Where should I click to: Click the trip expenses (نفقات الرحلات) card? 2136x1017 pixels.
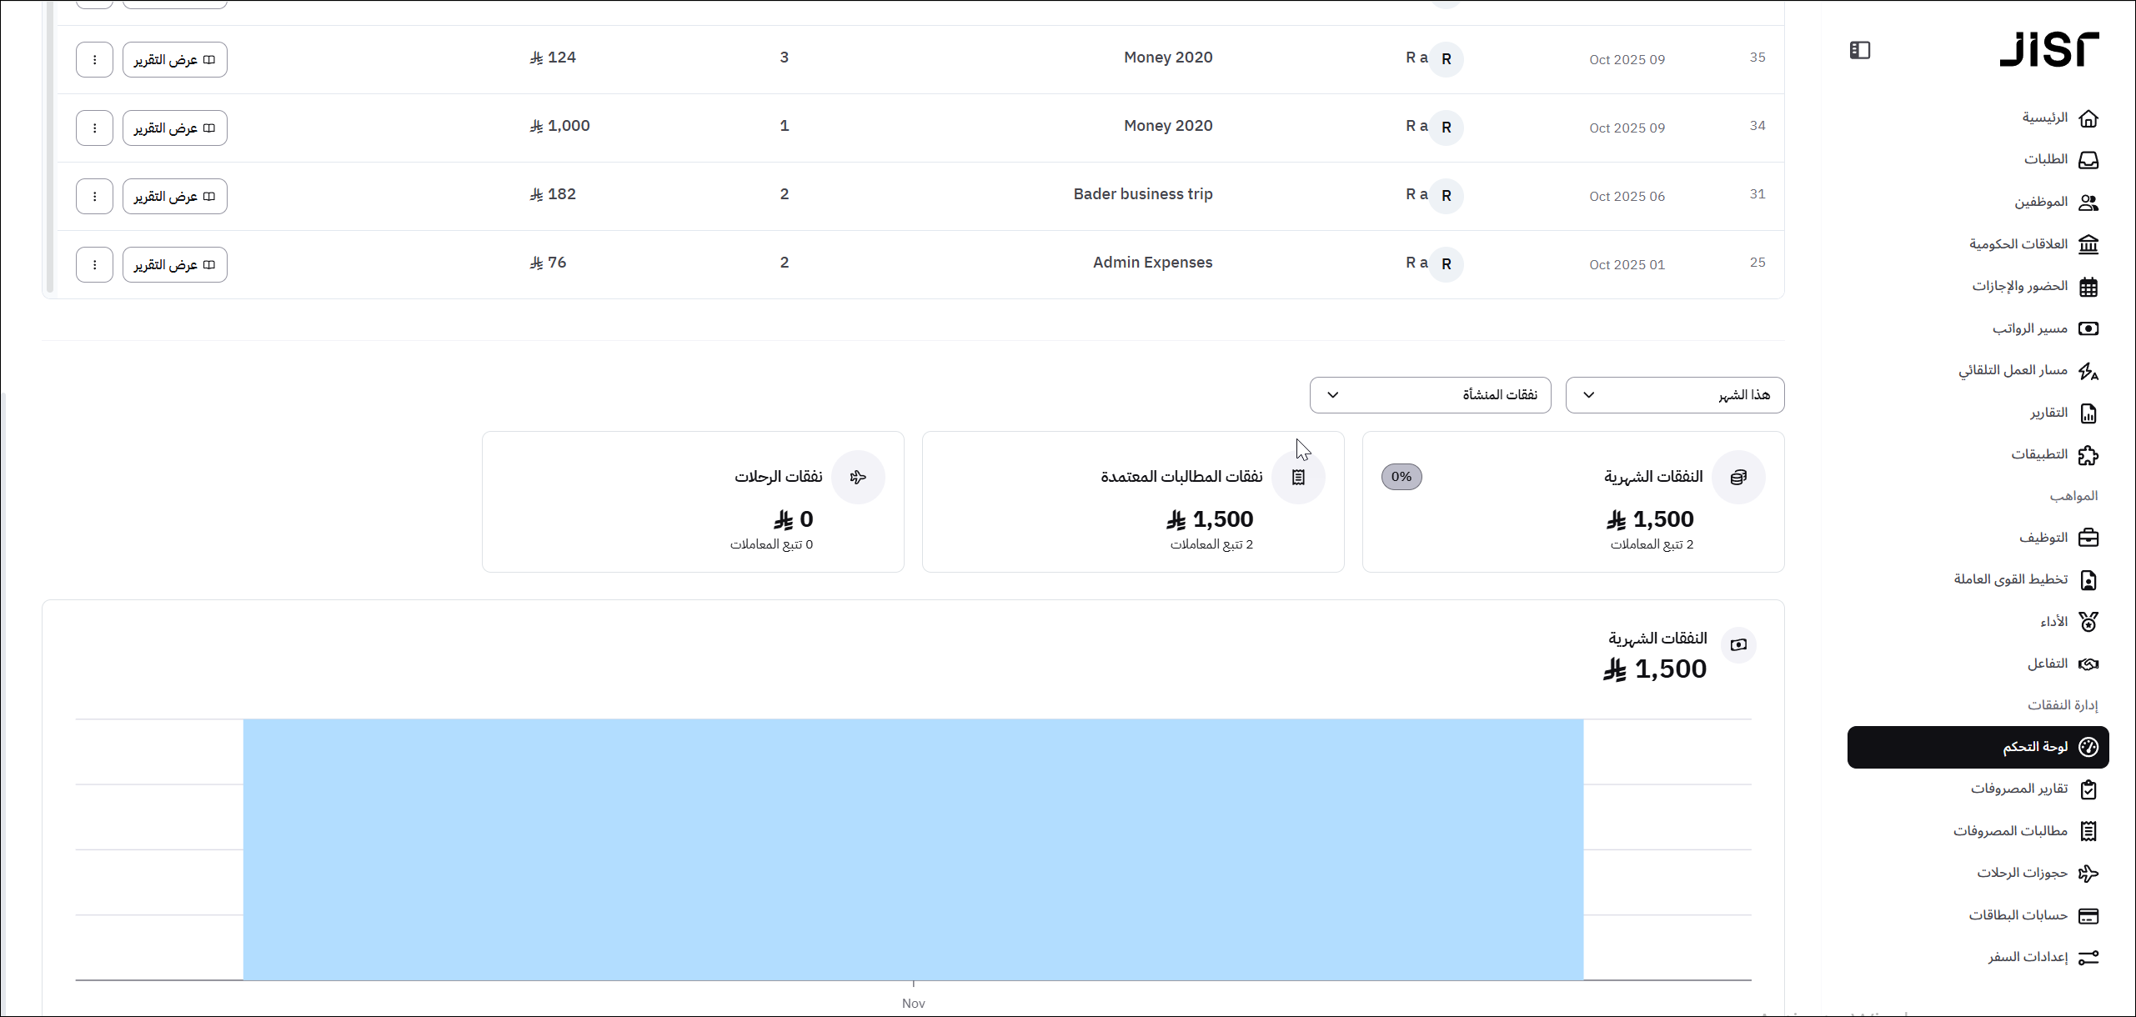point(693,501)
